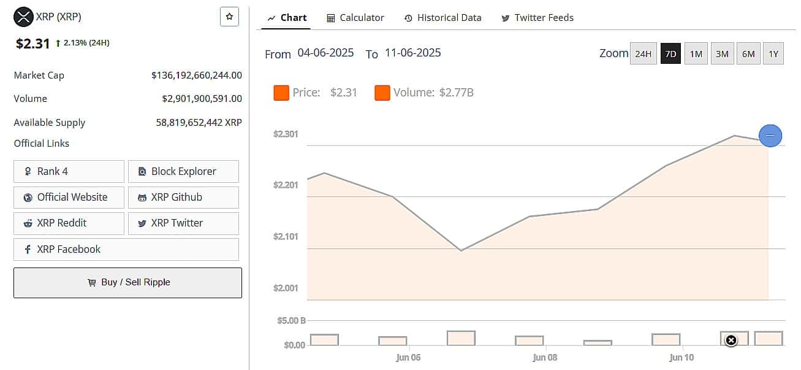This screenshot has height=370, width=801.
Task: Click the Volume value $2,901,900,591.00
Action: (x=202, y=99)
